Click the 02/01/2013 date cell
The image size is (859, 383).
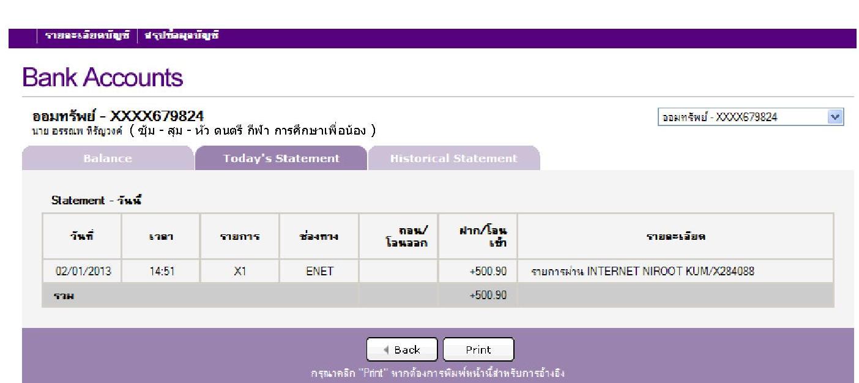coord(83,271)
